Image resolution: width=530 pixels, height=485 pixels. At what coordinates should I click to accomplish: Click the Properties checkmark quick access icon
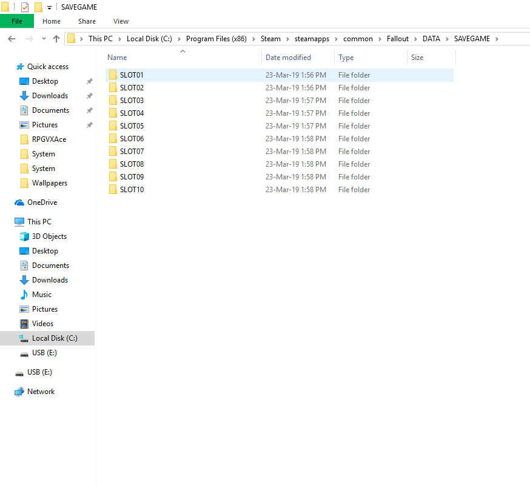pyautogui.click(x=25, y=7)
